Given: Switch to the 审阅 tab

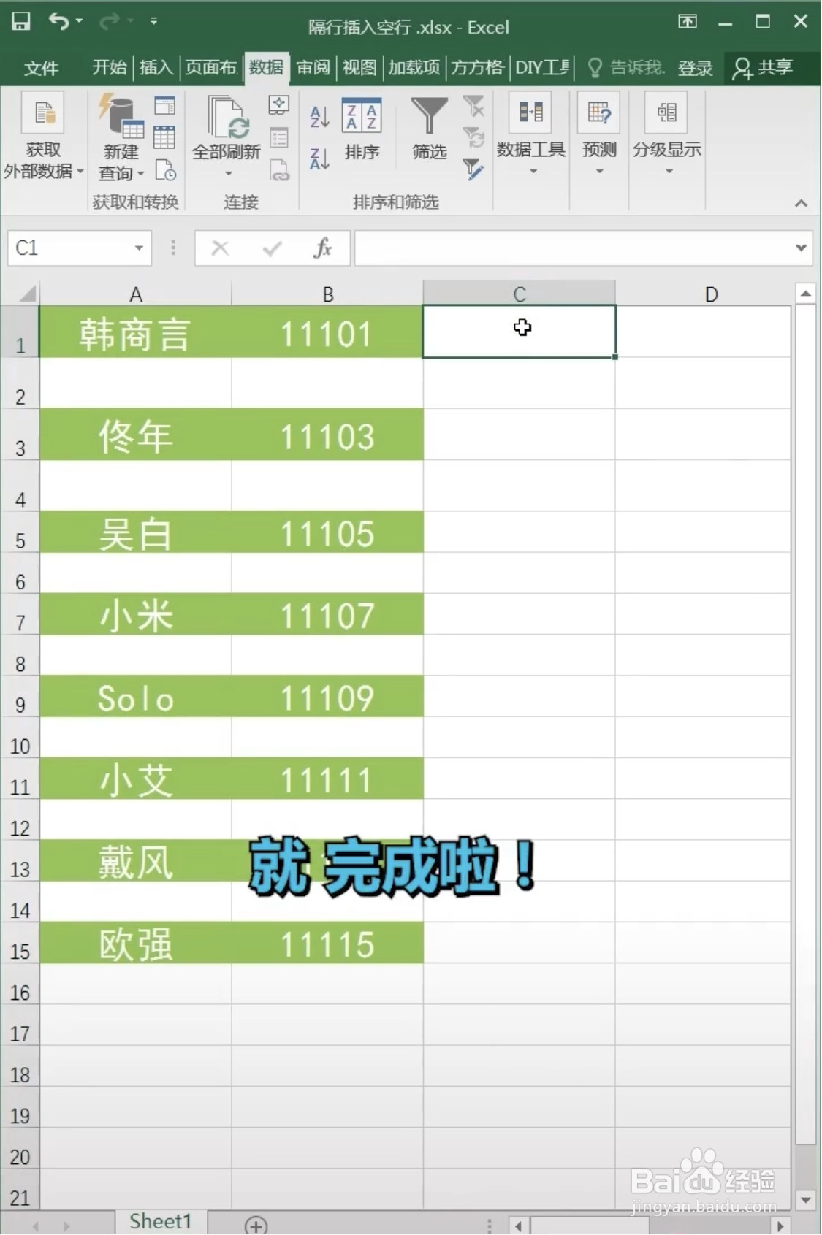Looking at the screenshot, I should click(x=313, y=67).
